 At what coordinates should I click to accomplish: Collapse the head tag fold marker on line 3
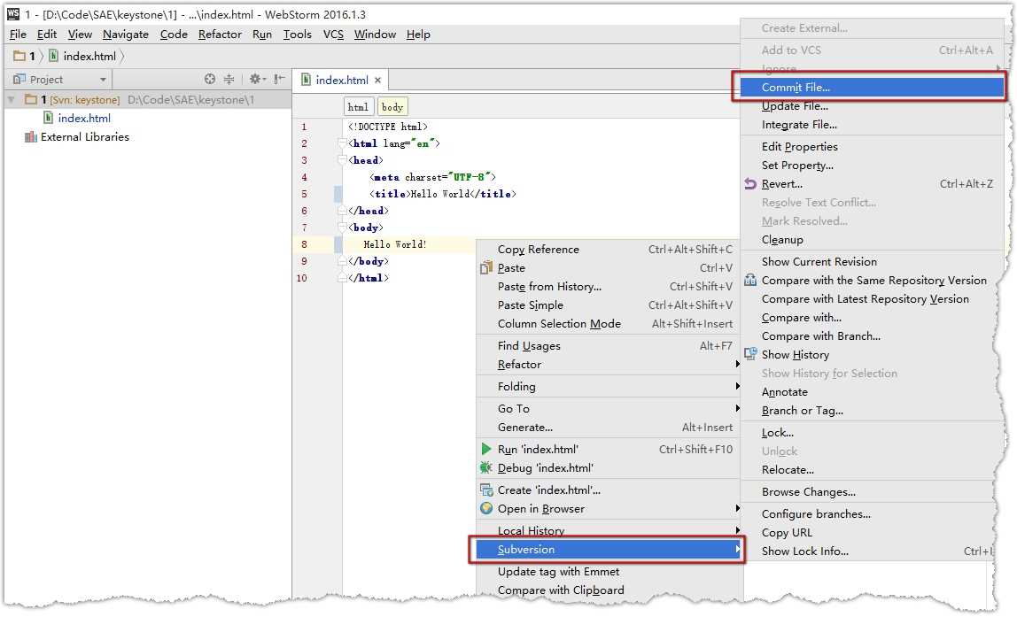point(342,160)
